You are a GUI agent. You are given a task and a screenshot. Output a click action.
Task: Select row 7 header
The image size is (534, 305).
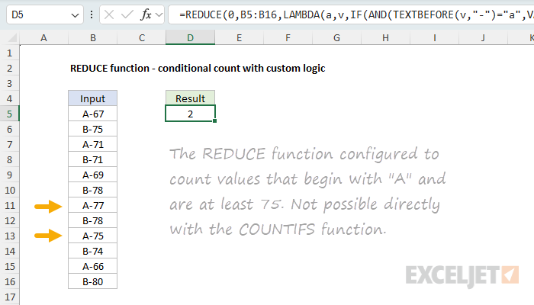9,144
